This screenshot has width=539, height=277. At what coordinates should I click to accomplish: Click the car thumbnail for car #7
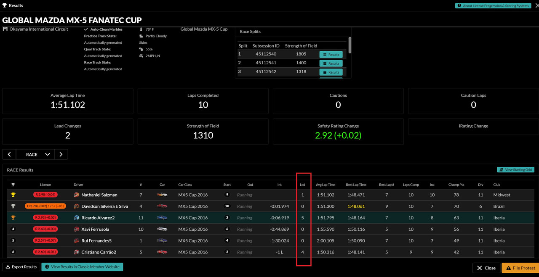[162, 195]
